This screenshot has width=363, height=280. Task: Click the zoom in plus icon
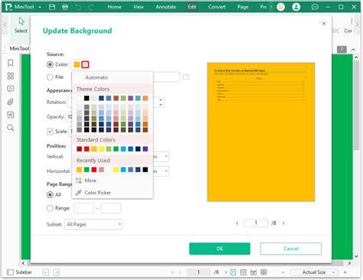coord(345,272)
